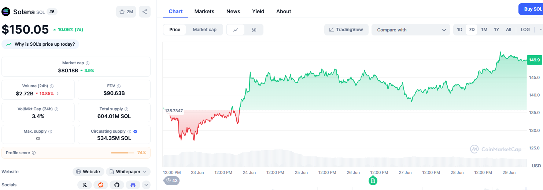Click Max. supply info icon
The image size is (543, 190).
[x=50, y=132]
